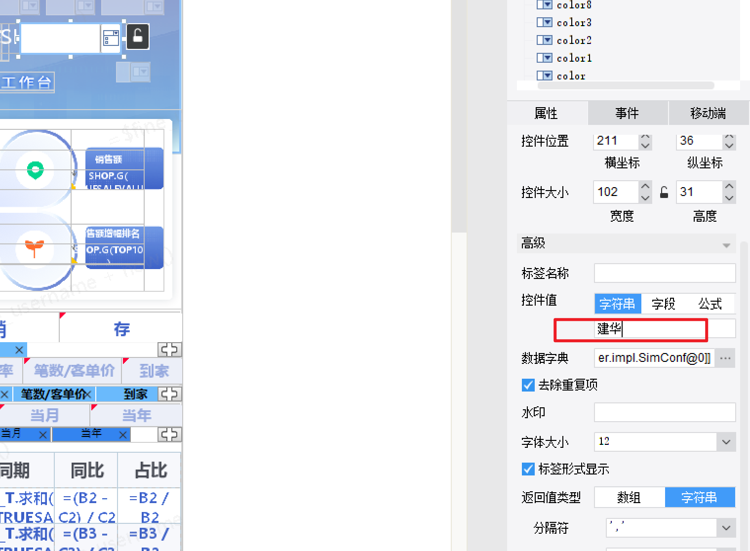Increase the 高度 value with up arrow
This screenshot has height=551, width=750.
pos(729,187)
